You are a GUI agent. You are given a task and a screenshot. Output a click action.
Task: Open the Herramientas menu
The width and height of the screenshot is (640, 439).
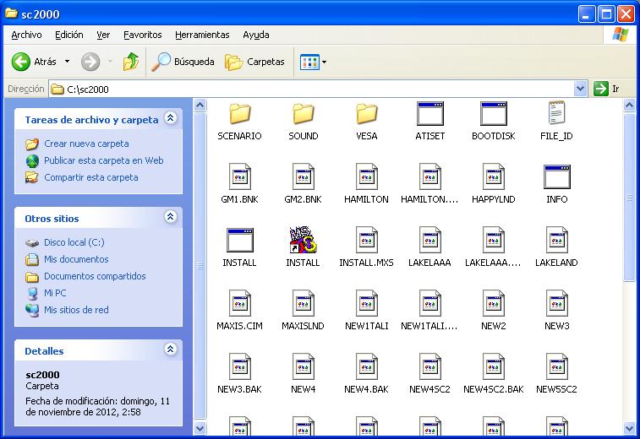(x=202, y=35)
